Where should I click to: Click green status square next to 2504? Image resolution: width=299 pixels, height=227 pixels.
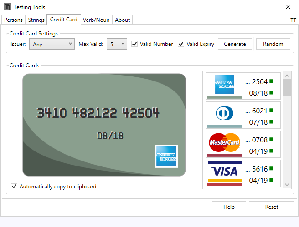tap(271, 81)
